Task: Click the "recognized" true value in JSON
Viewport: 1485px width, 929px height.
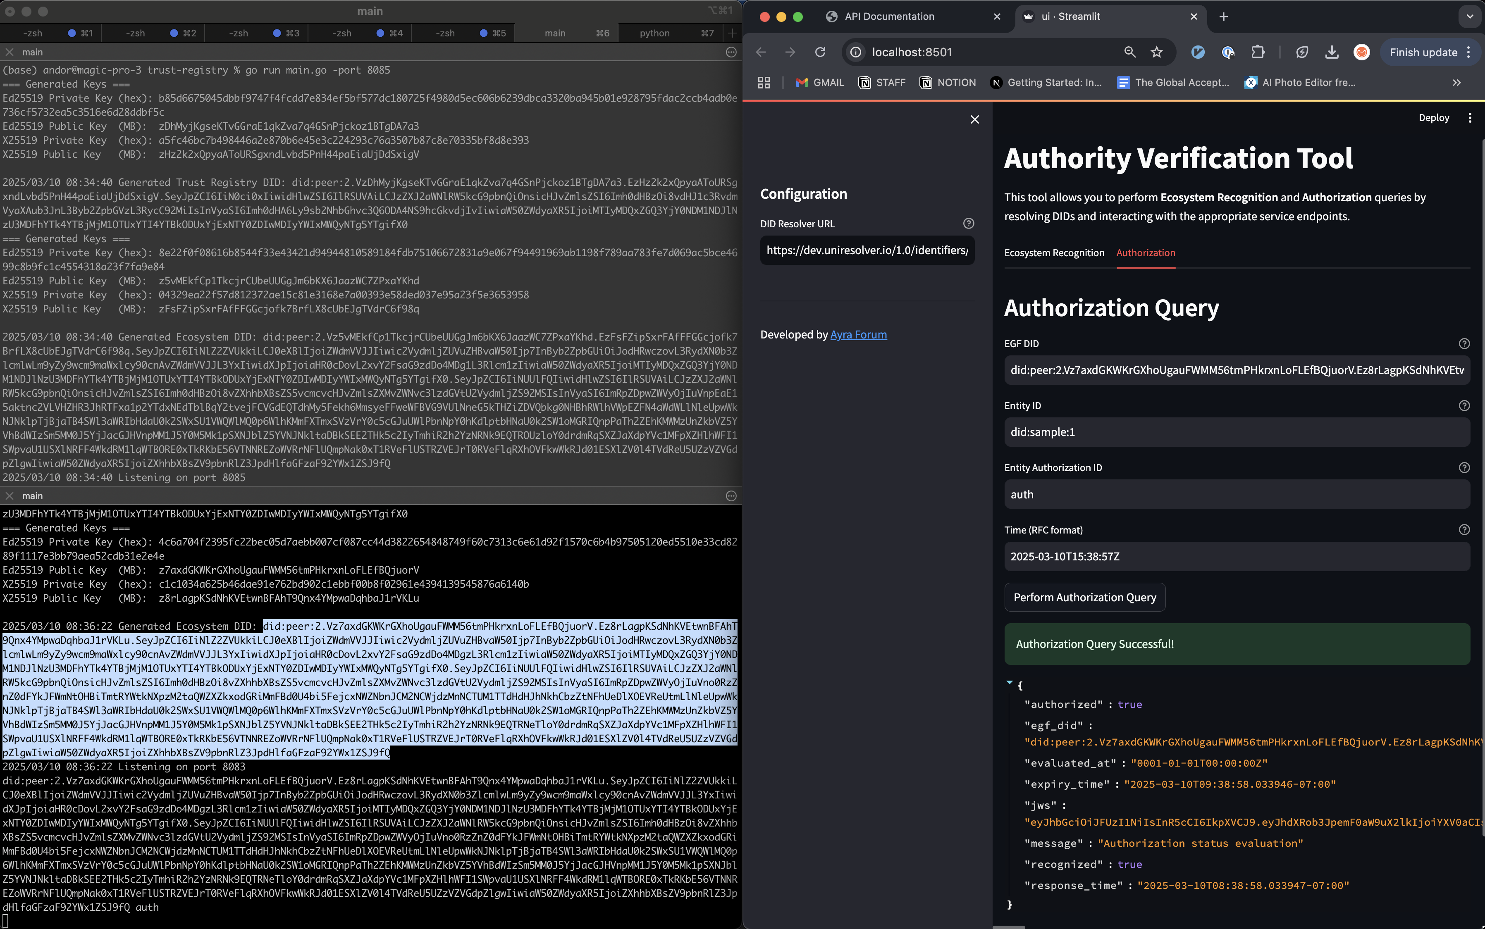Action: pos(1129,865)
